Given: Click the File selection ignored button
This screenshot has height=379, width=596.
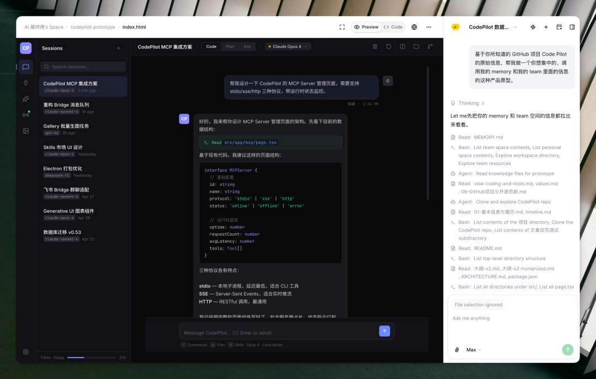Looking at the screenshot, I should pos(478,305).
